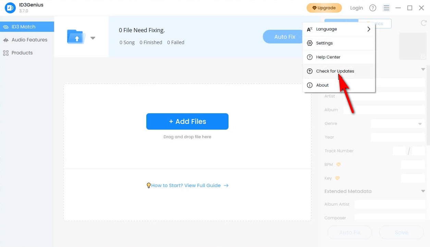Expand the folder import dropdown arrow
The width and height of the screenshot is (430, 247).
93,38
